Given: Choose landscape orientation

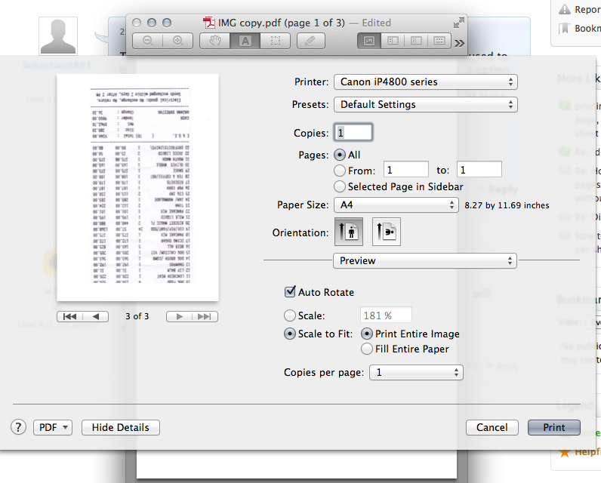Looking at the screenshot, I should tap(387, 232).
